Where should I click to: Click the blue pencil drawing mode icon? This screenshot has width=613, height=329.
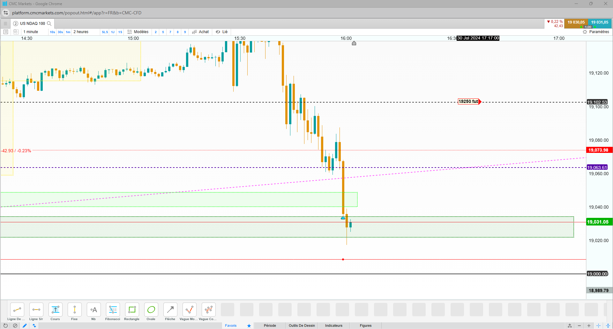click(25, 325)
